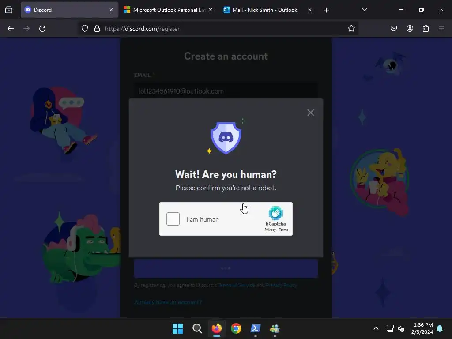Viewport: 452px width, 339px height.
Task: Switch to Microsoft Outlook Personal Email tab
Action: (x=169, y=10)
